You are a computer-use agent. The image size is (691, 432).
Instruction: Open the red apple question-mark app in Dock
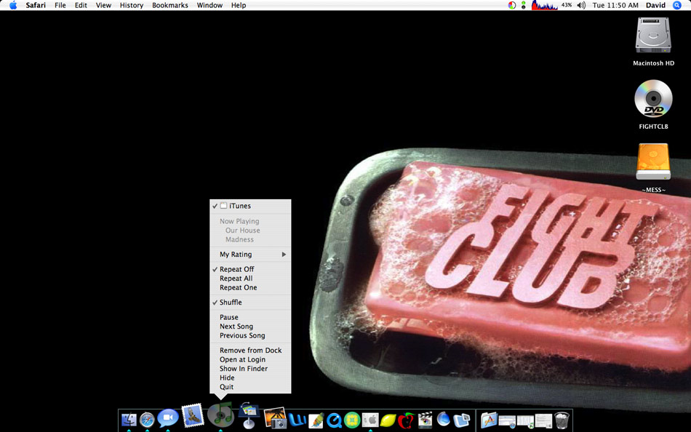407,420
